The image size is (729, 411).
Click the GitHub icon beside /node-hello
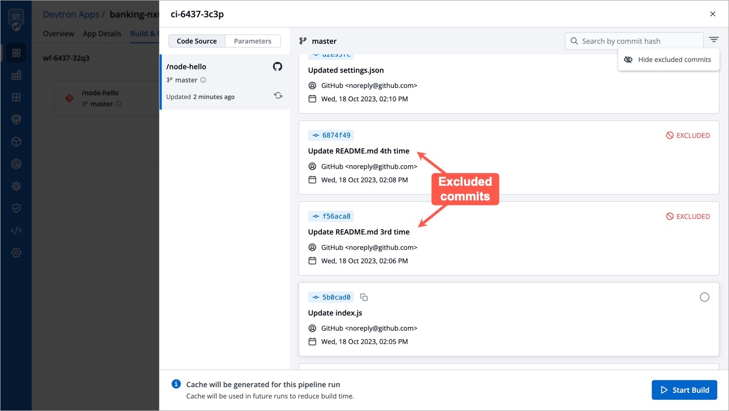pyautogui.click(x=278, y=67)
